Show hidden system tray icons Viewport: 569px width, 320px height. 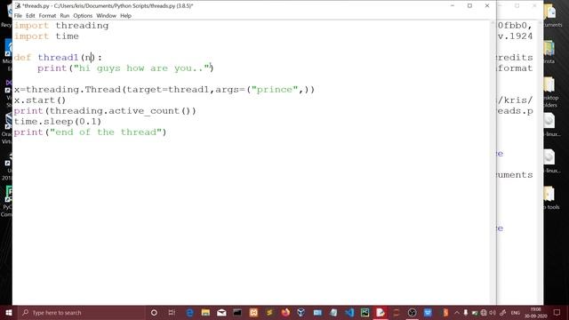tap(457, 313)
